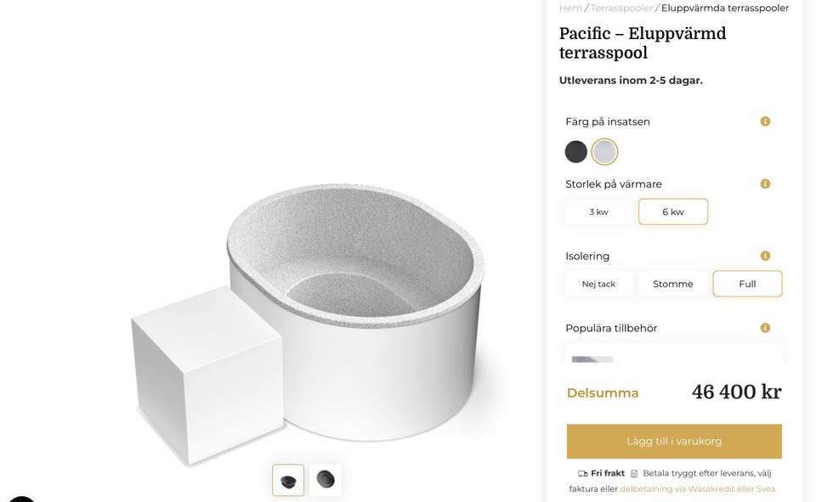Open Terrasspooler breadcrumb link
This screenshot has width=816, height=502.
pos(621,8)
